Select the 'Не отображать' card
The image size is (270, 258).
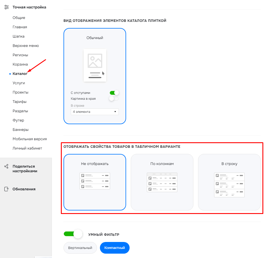[95, 182]
